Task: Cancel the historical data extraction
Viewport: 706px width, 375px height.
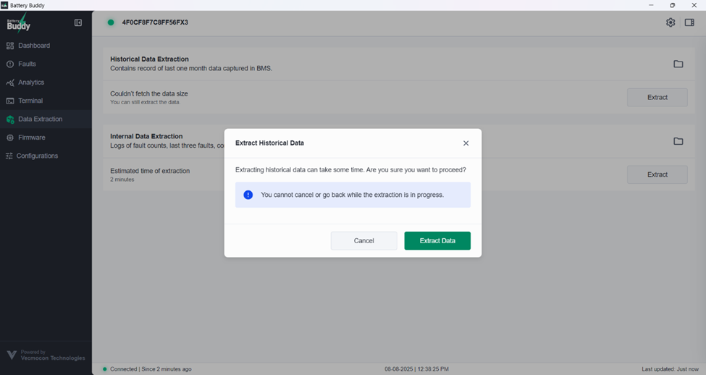Action: (363, 241)
